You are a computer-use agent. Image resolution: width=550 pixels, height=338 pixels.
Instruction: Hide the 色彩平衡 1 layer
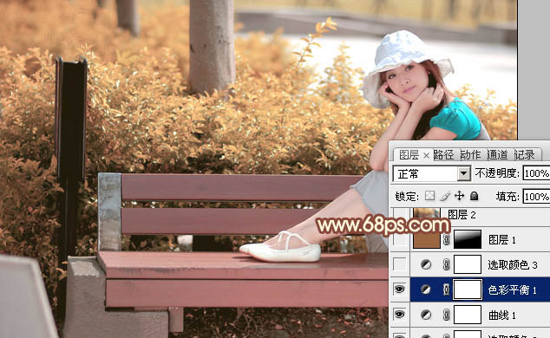(x=400, y=289)
